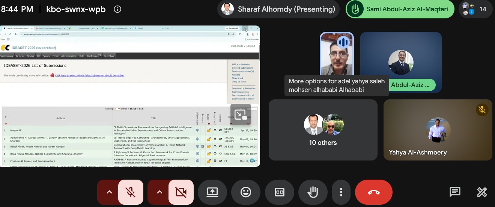
Task: Click sort arrow under paper column
Action: [209, 124]
